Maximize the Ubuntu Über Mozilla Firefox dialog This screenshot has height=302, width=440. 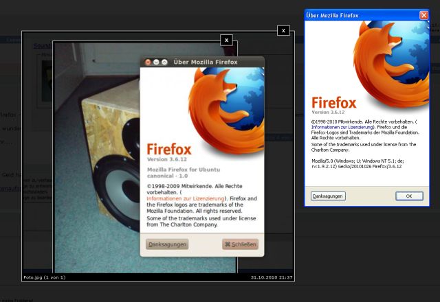(165, 62)
